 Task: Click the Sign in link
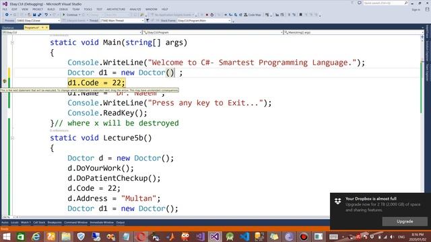coord(416,9)
